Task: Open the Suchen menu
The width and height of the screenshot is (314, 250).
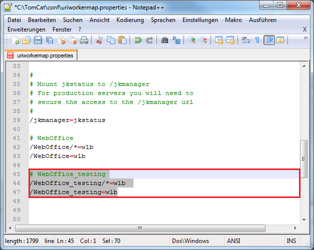Action: (72, 20)
